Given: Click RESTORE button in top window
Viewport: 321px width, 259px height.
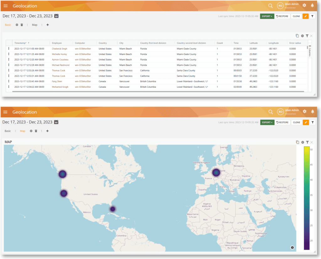Looking at the screenshot, I should click(282, 16).
